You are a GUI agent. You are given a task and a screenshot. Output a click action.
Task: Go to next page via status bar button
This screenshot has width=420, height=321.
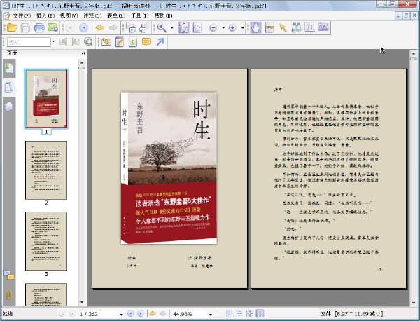130,314
